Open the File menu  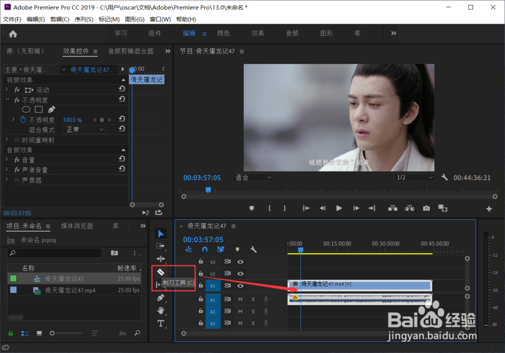(12, 19)
